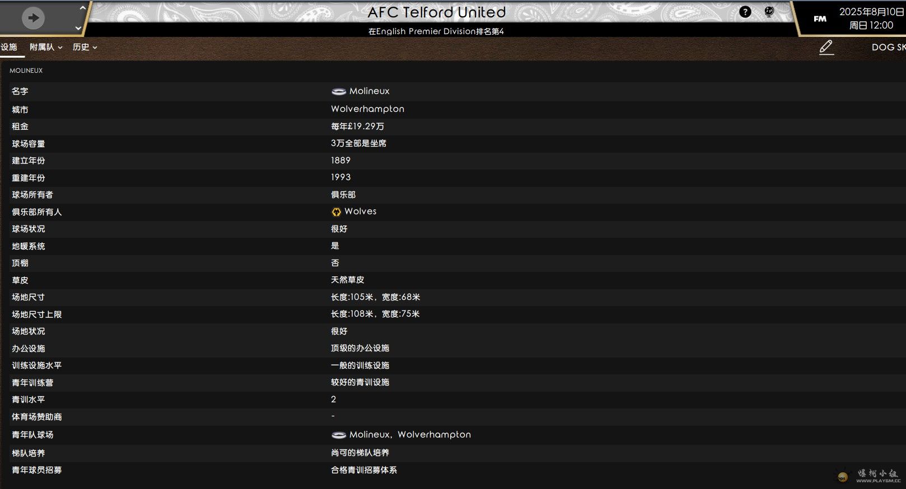Click the MOLINEUX section heading
Viewport: 906px width, 489px height.
pos(26,70)
